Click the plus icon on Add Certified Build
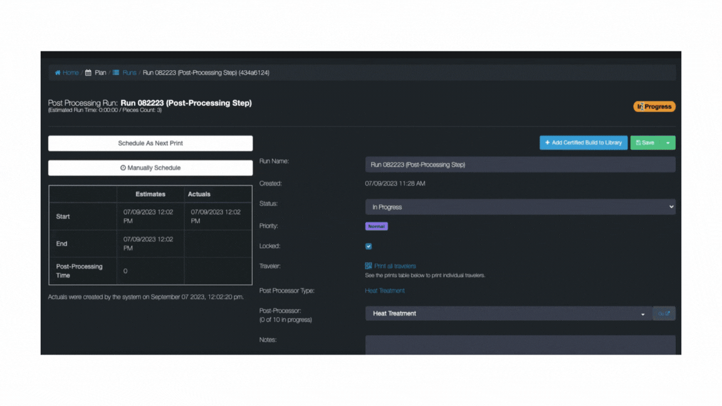Image resolution: width=722 pixels, height=406 pixels. click(548, 143)
